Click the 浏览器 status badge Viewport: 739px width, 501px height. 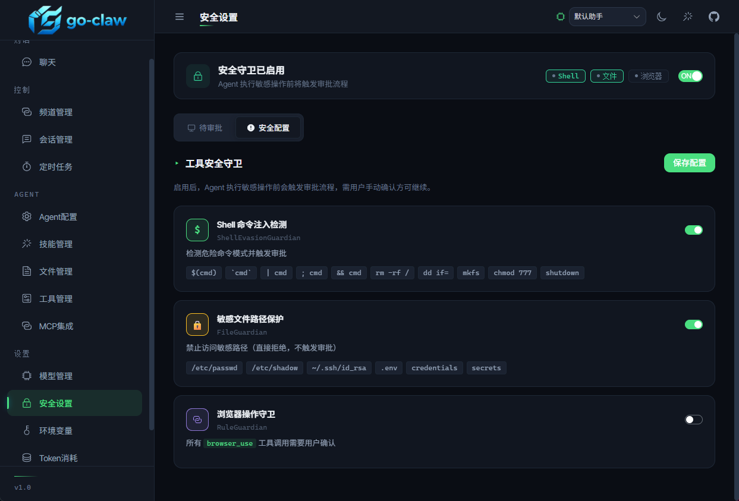tap(649, 76)
